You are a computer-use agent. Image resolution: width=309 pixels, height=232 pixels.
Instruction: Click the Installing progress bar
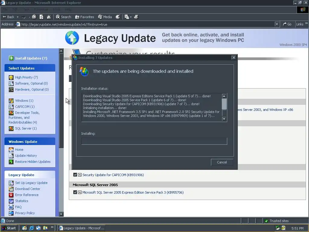[154, 141]
